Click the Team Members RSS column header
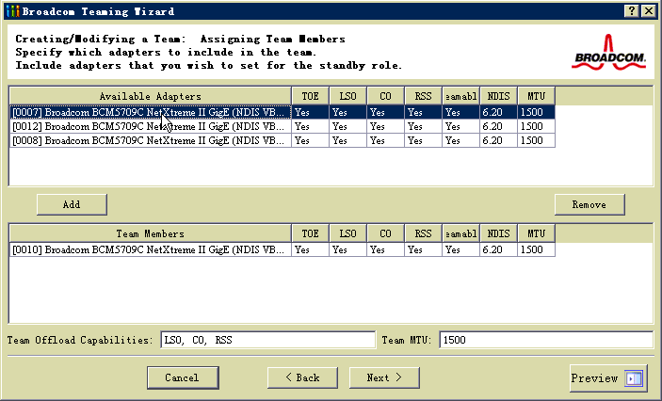The image size is (662, 401). pos(423,233)
